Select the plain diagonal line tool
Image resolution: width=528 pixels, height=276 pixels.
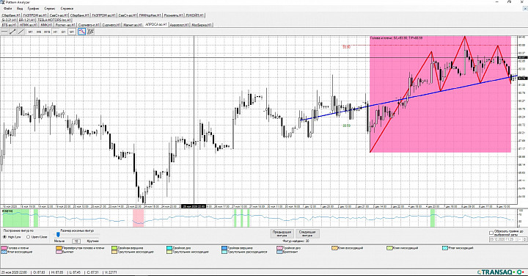point(21,32)
